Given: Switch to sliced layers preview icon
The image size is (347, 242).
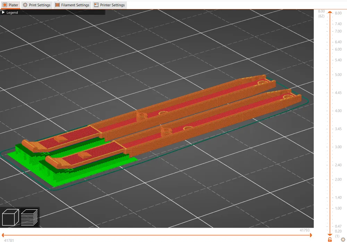Looking at the screenshot, I should point(29,217).
